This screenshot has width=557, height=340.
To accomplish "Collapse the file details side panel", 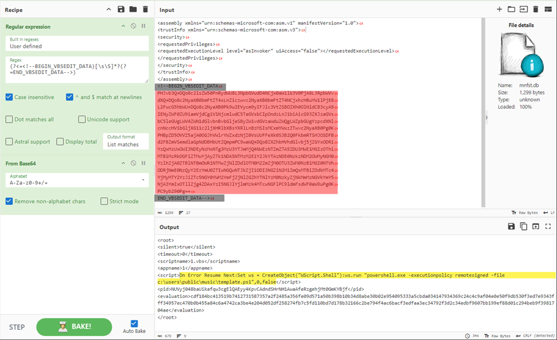I will click(x=486, y=117).
